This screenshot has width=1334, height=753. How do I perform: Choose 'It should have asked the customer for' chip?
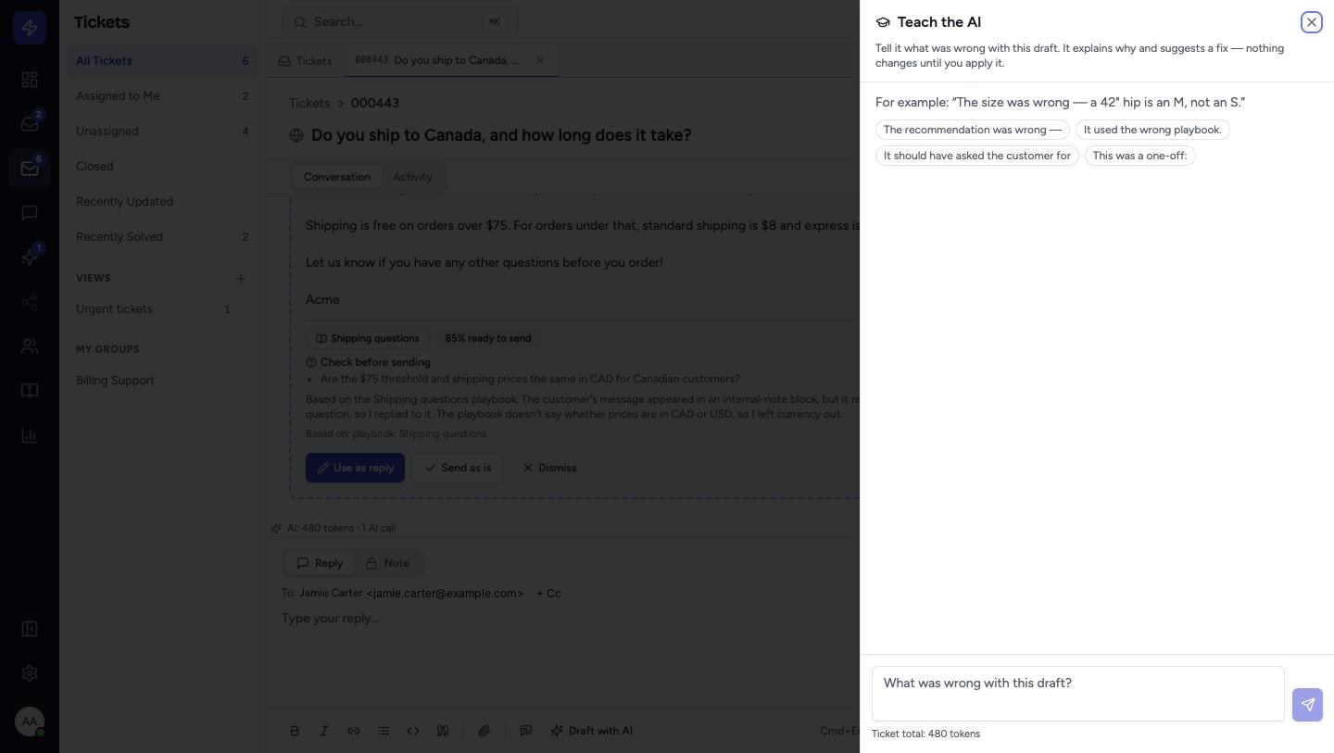976,156
